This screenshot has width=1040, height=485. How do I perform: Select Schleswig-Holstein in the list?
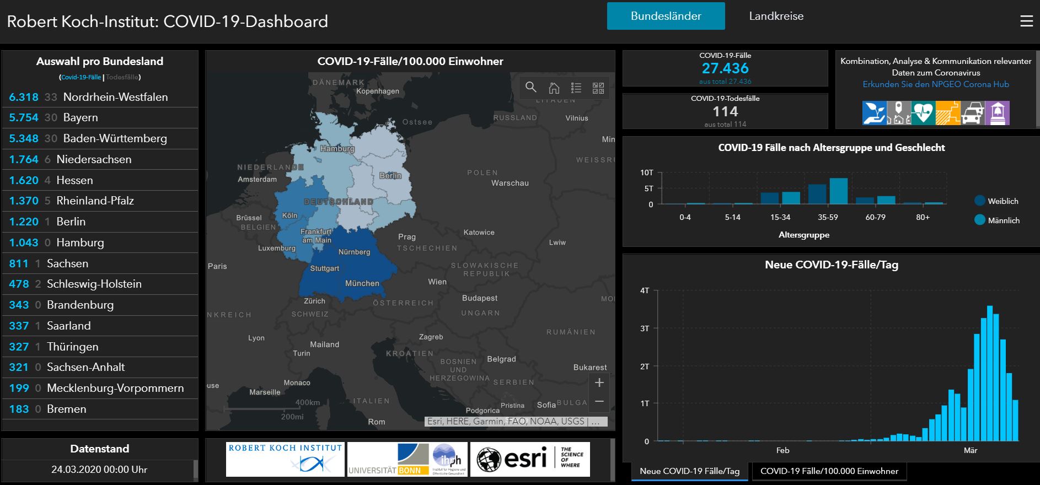(x=100, y=284)
